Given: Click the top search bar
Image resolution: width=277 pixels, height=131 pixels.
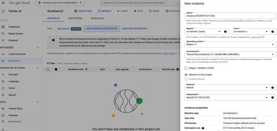Looking at the screenshot, I should [141, 3].
